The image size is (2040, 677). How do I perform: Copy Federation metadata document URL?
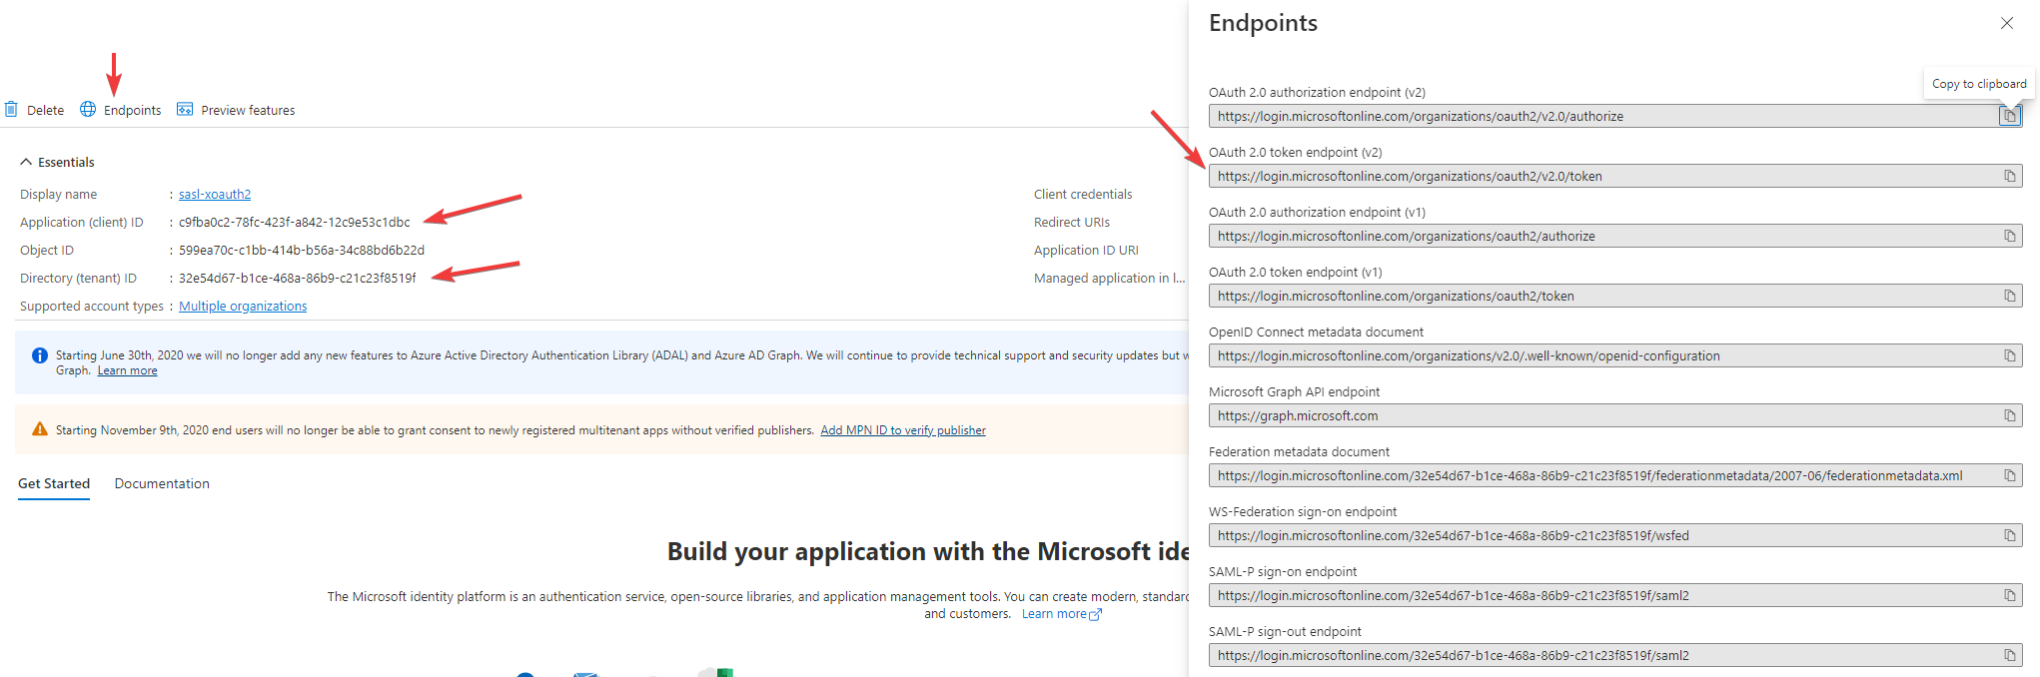click(x=2009, y=476)
